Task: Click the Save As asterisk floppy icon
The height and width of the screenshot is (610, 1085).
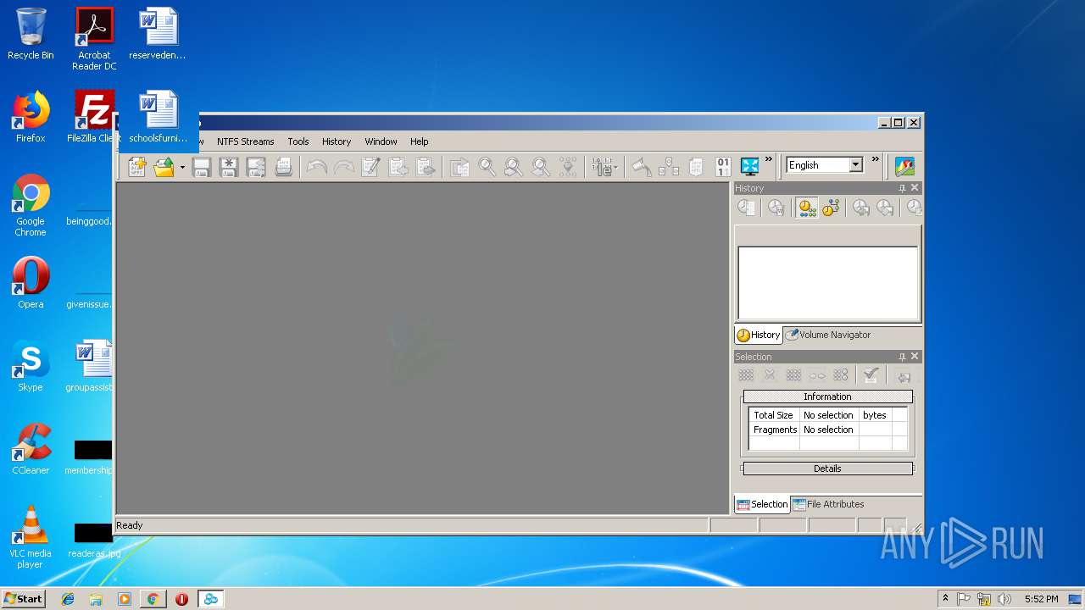Action: [229, 167]
